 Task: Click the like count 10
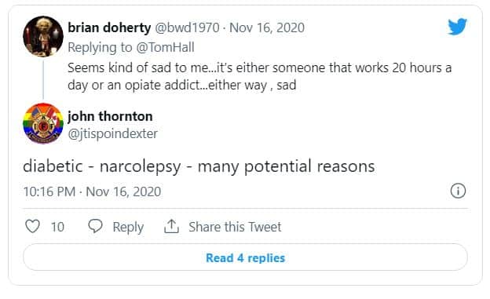[x=57, y=227]
